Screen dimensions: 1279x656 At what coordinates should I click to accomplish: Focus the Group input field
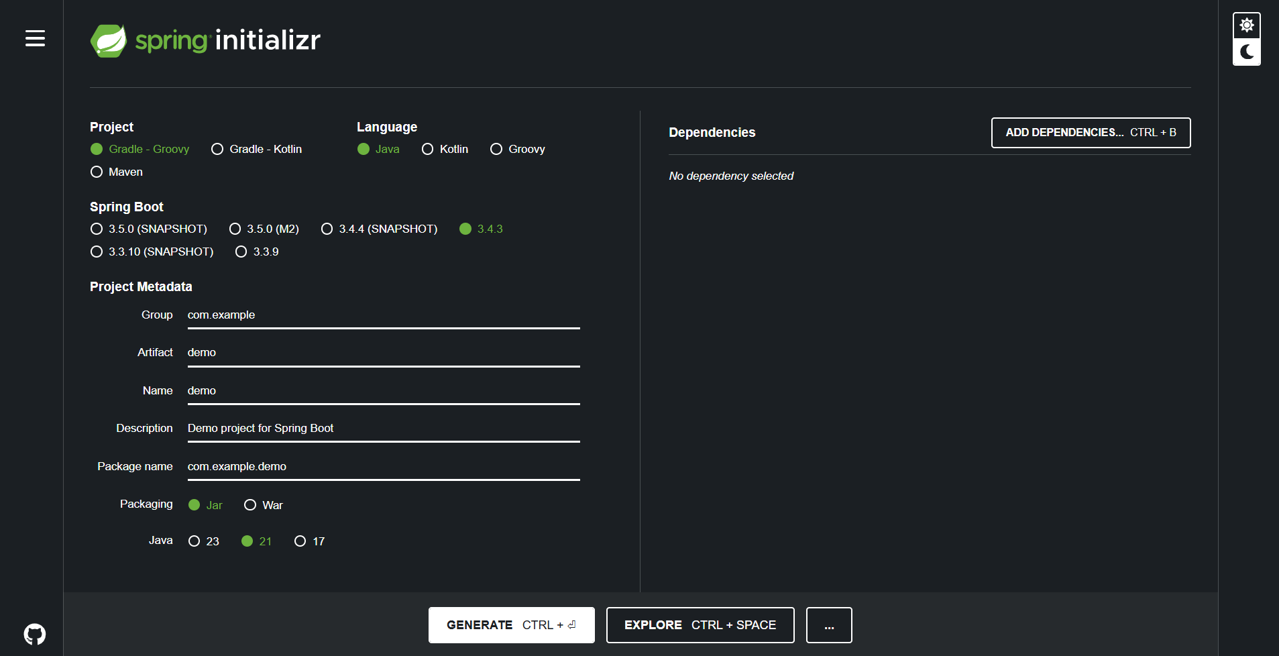[x=384, y=315]
